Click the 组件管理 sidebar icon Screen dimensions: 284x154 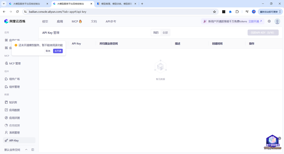click(6, 87)
